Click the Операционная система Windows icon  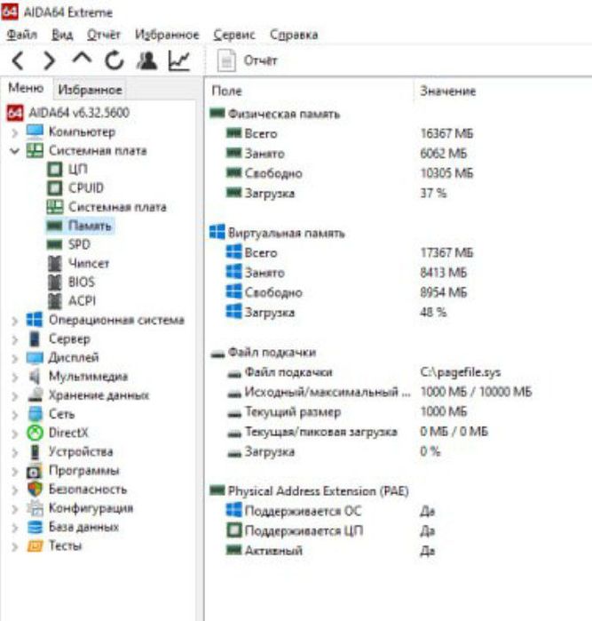point(35,320)
